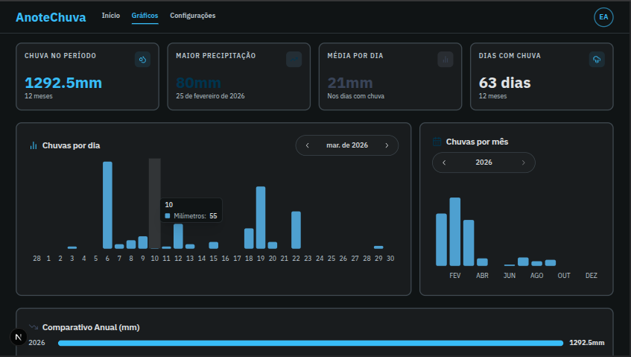Viewport: 631px width, 357px height.
Task: Click the 2026 year selector label
Action: tap(483, 162)
